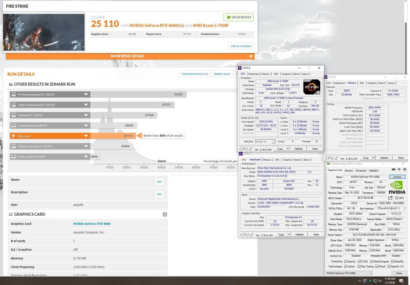
Task: Toggle the DirectCompute checkbox
Action: pyautogui.click(x=371, y=261)
